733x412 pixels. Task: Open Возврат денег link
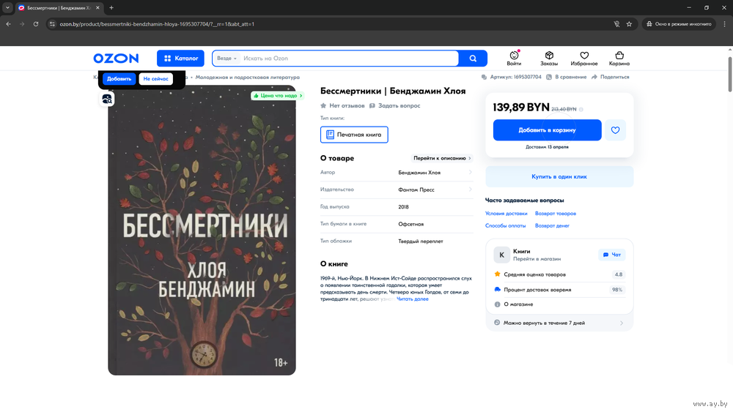coord(552,226)
